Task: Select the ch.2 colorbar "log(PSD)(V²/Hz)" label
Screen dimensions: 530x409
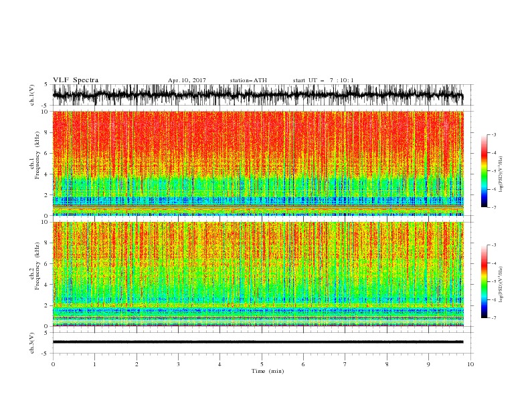Action: [501, 285]
